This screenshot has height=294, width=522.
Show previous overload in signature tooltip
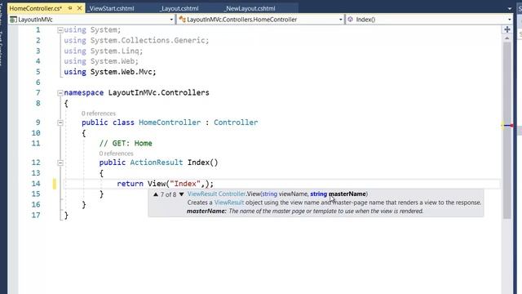coord(156,194)
